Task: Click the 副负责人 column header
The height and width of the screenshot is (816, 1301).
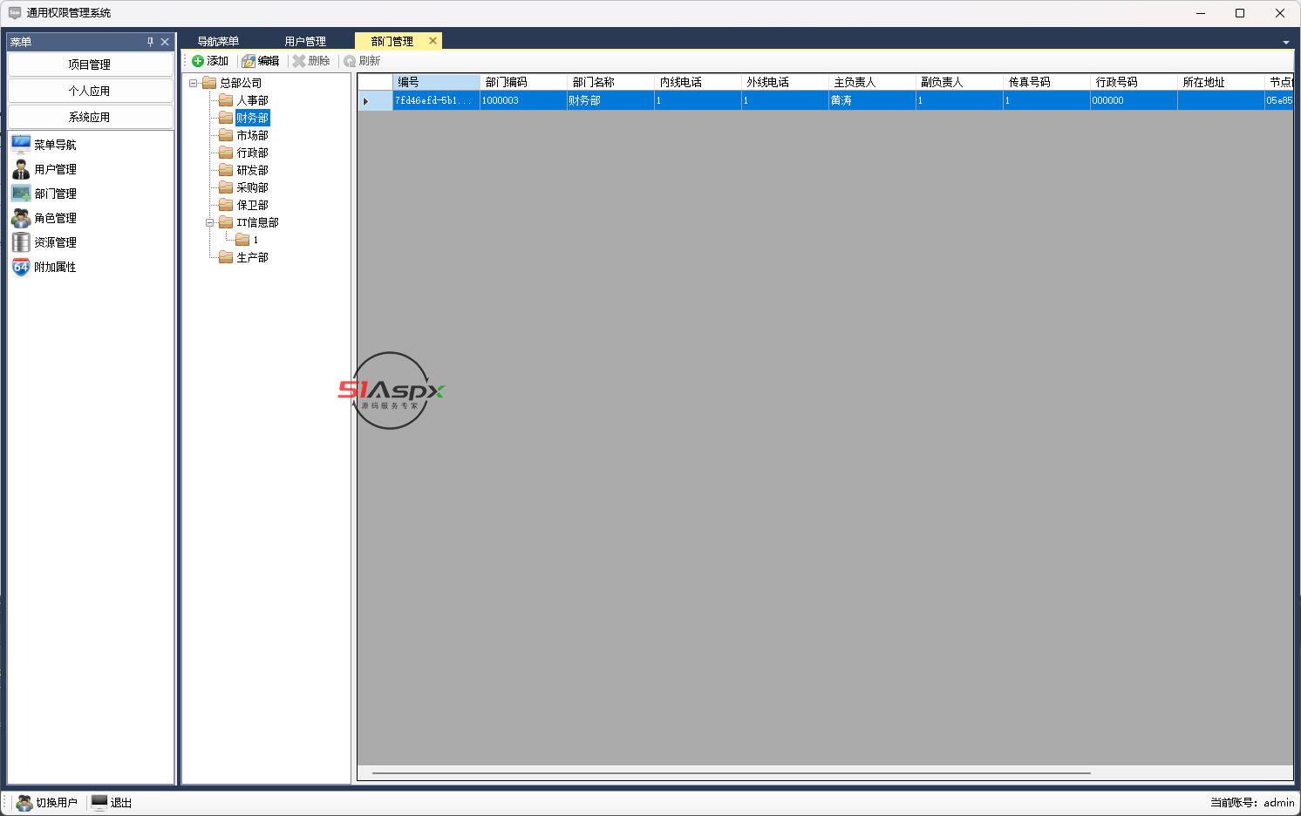Action: 959,82
